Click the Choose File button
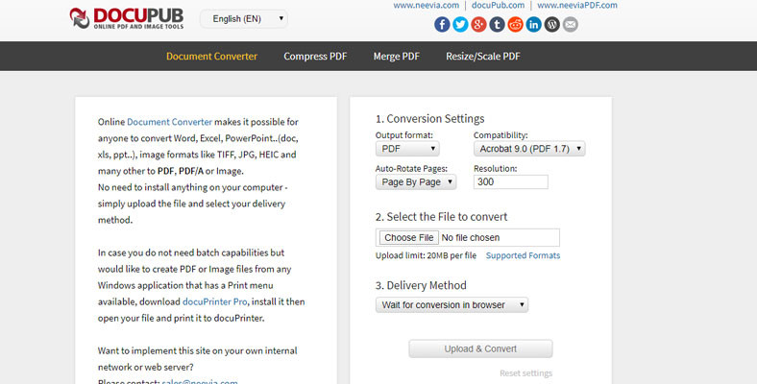757x384 pixels. tap(409, 237)
